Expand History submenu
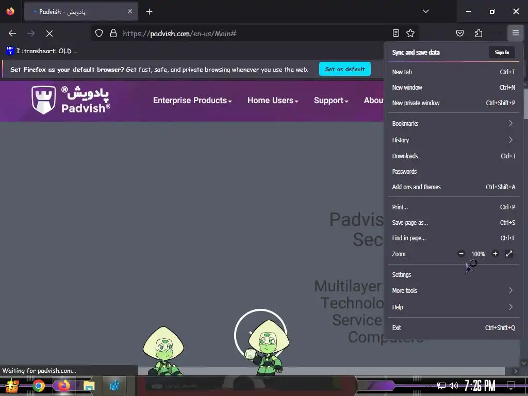The width and height of the screenshot is (528, 396). click(453, 140)
